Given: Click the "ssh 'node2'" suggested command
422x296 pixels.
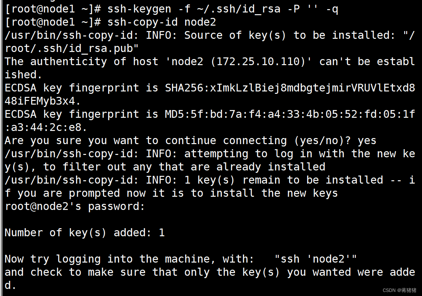Looking at the screenshot, I should point(316,259).
